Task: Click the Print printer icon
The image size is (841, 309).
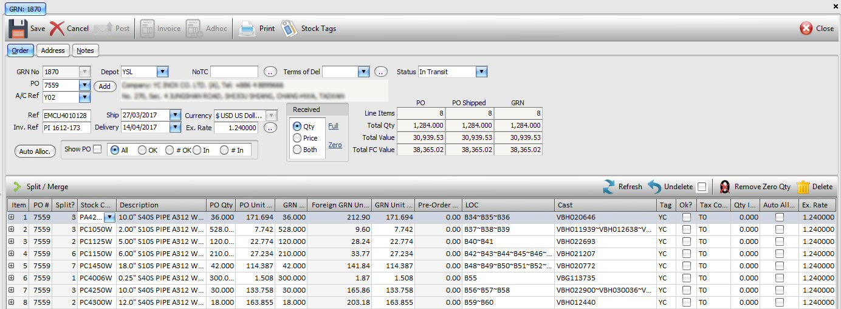Action: click(247, 29)
